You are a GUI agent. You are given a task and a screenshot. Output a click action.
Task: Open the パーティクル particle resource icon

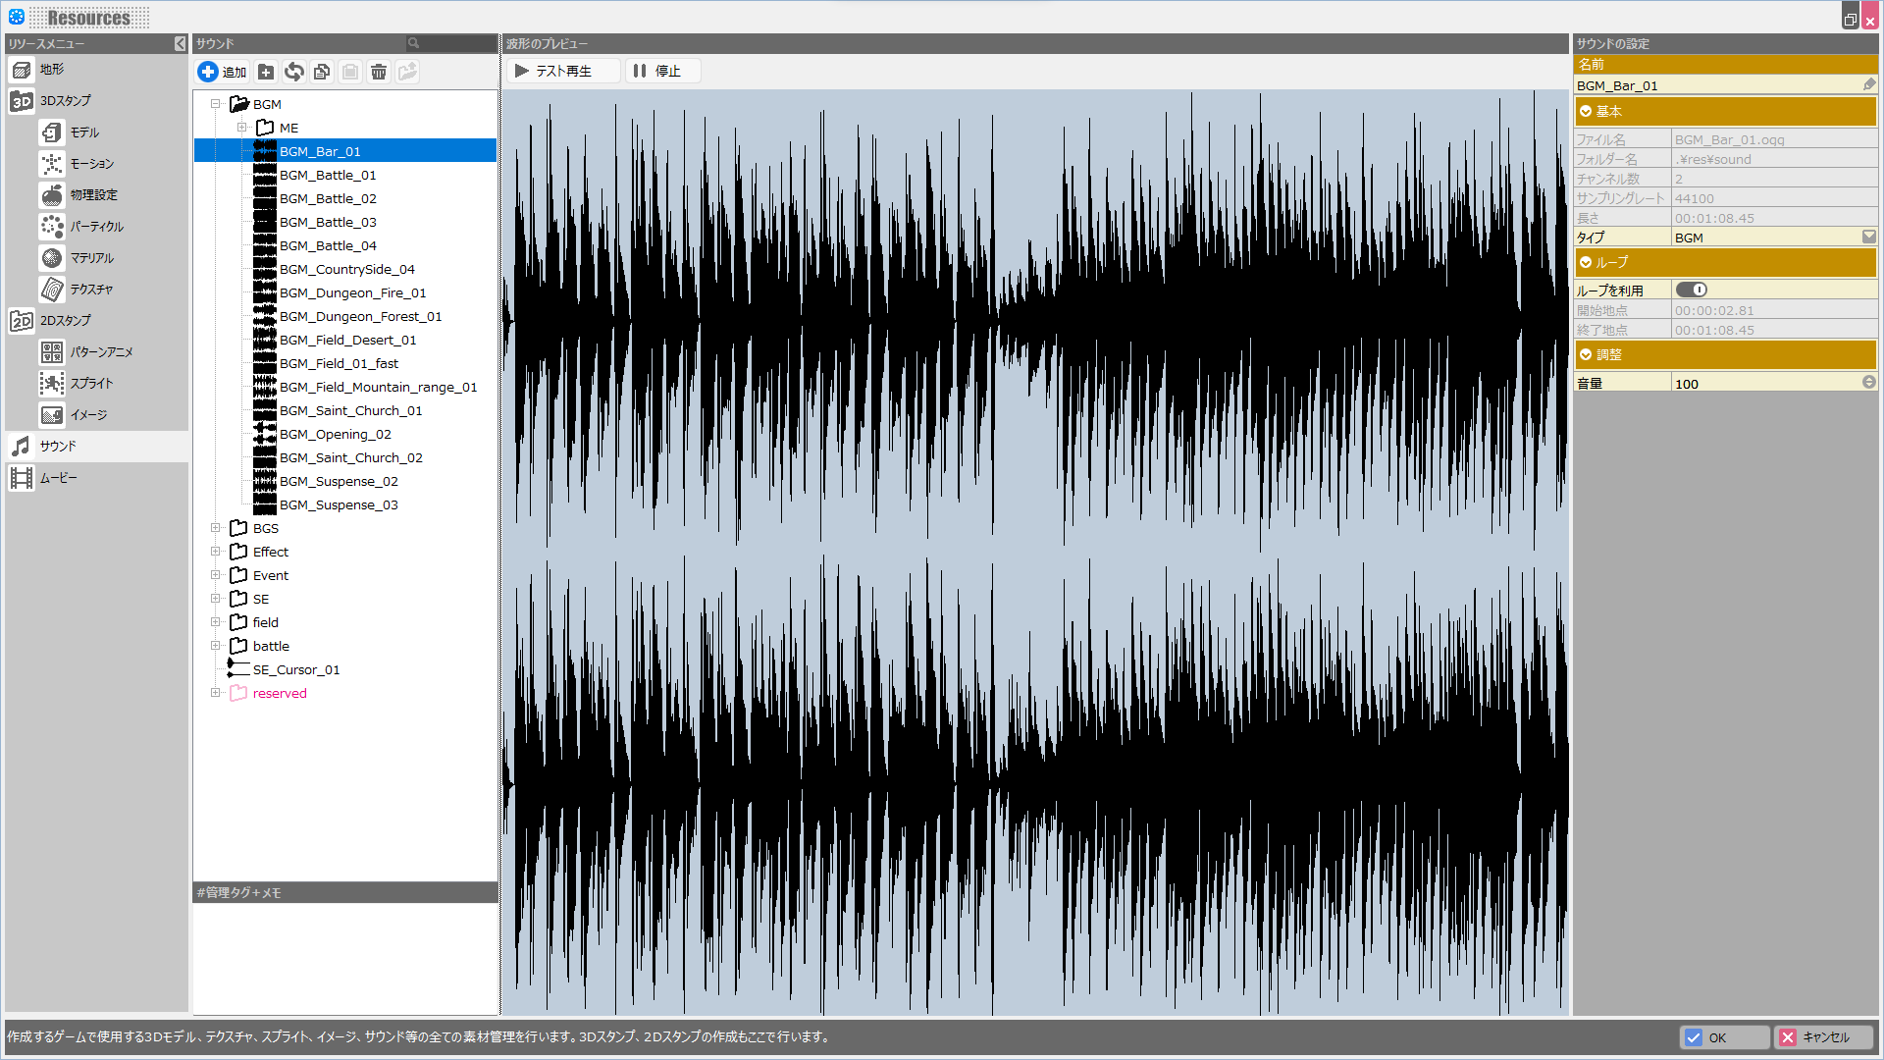pyautogui.click(x=52, y=227)
